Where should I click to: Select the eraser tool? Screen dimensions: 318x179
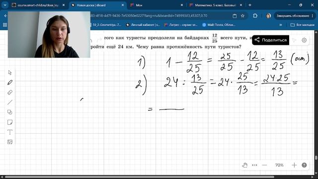pyautogui.click(x=10, y=92)
